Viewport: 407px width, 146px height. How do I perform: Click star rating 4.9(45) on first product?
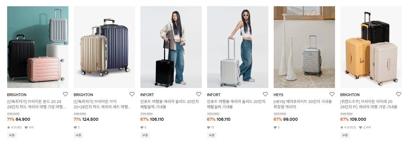click(x=15, y=127)
